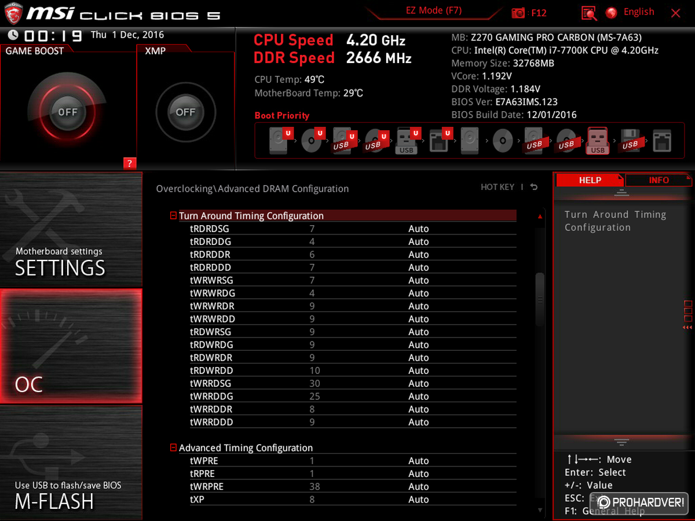Close the BIOS with the X icon
The width and height of the screenshot is (695, 521).
pos(675,13)
